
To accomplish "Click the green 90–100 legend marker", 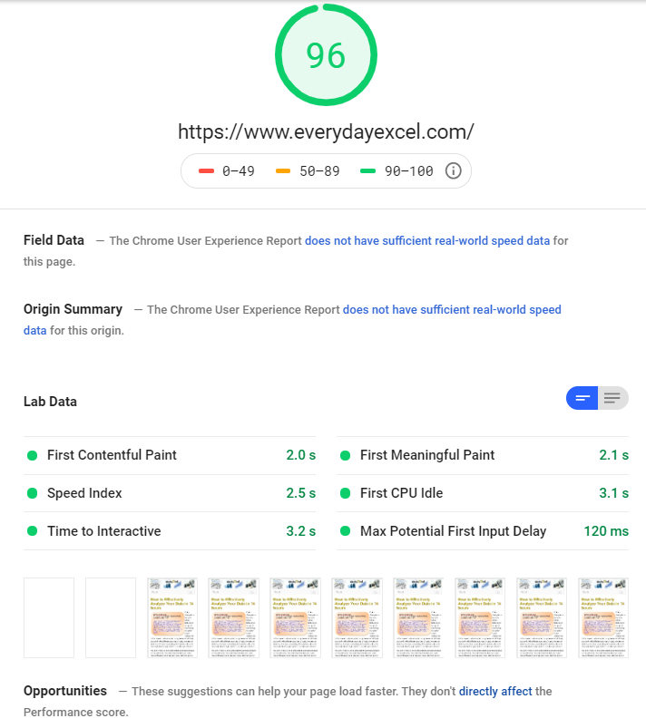I will (367, 170).
